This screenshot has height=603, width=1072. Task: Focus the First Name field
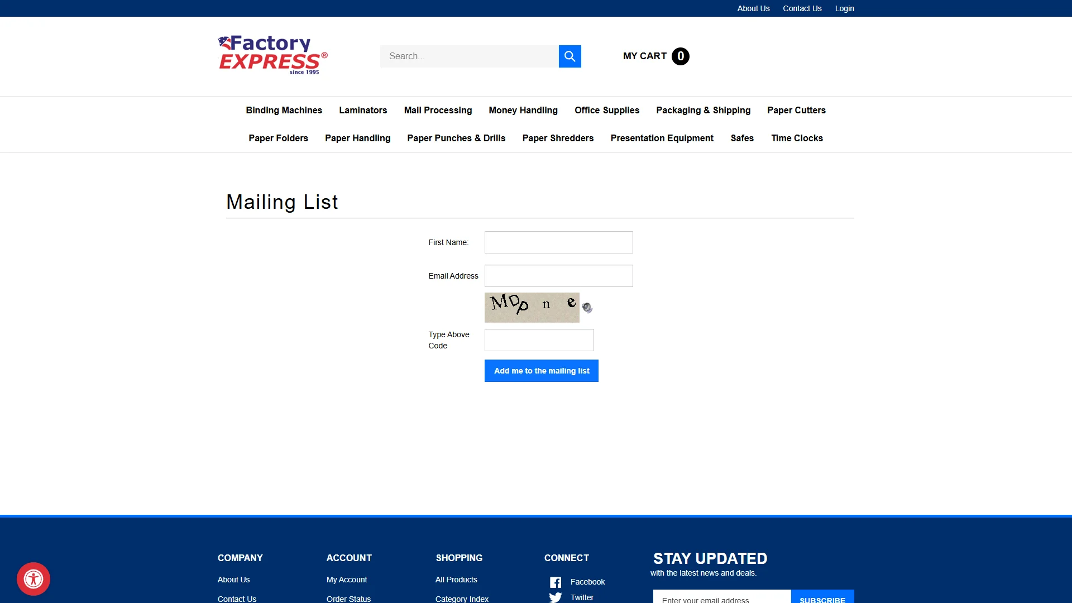click(558, 242)
